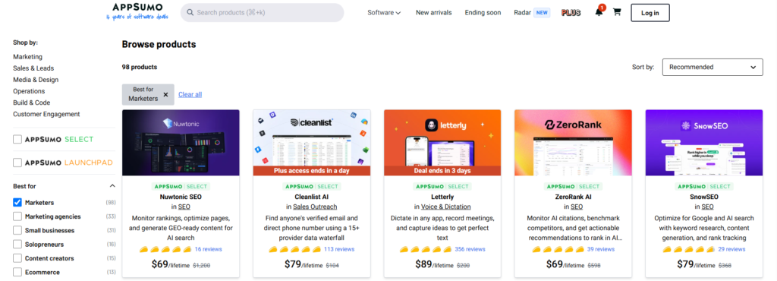Open Letterly's 356 reviews
This screenshot has height=281, width=777.
[470, 249]
